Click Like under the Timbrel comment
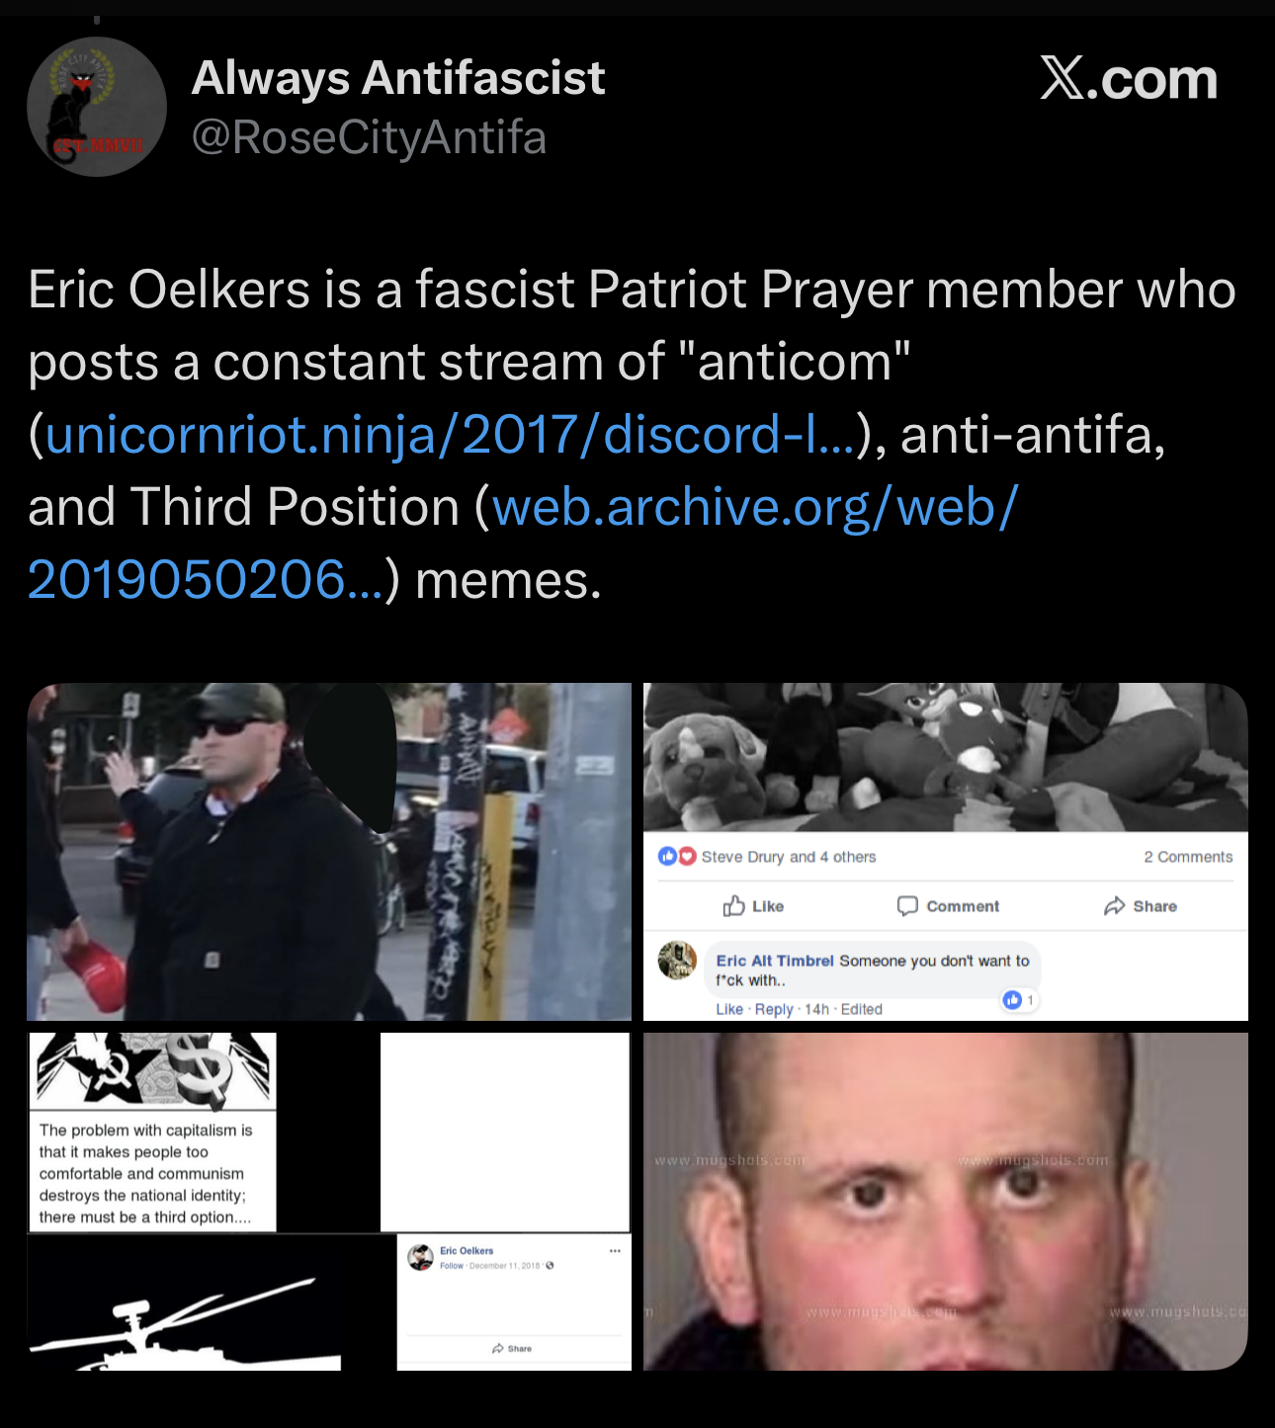 pos(729,1009)
